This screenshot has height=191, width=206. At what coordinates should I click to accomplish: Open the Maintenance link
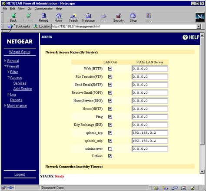tap(17, 106)
